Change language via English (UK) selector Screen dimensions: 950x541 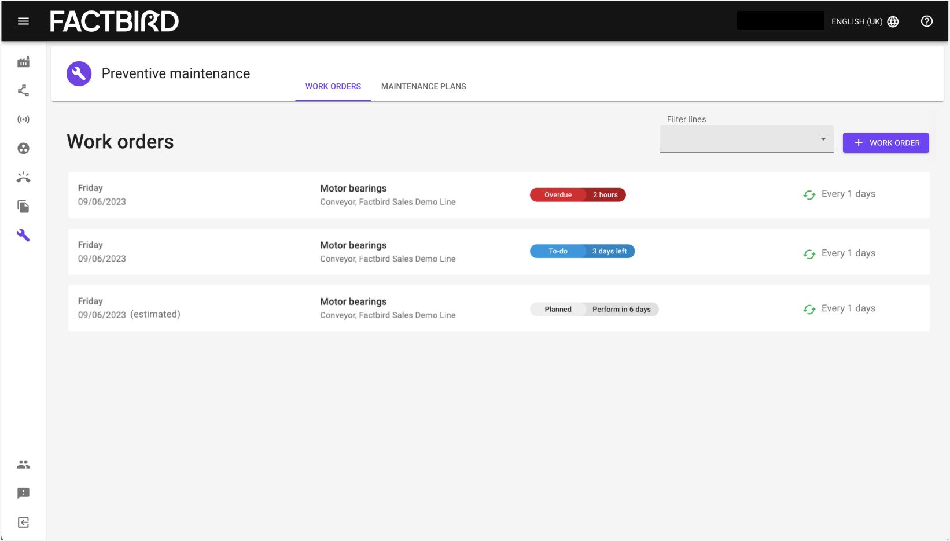point(865,21)
